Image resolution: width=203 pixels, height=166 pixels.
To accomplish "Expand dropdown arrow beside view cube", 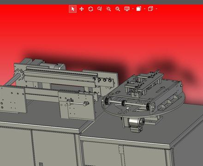I will pos(156,9).
